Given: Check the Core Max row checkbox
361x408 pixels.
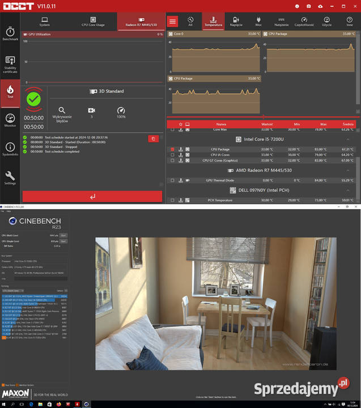Looking at the screenshot, I should click(172, 129).
